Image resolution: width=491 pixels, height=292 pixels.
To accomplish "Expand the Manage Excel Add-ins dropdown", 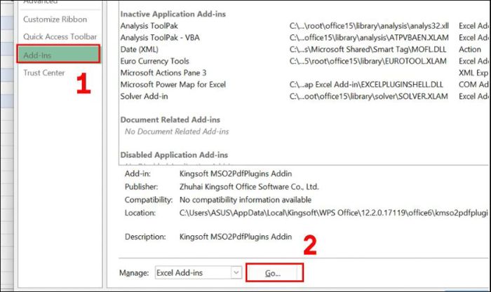I will [199, 272].
